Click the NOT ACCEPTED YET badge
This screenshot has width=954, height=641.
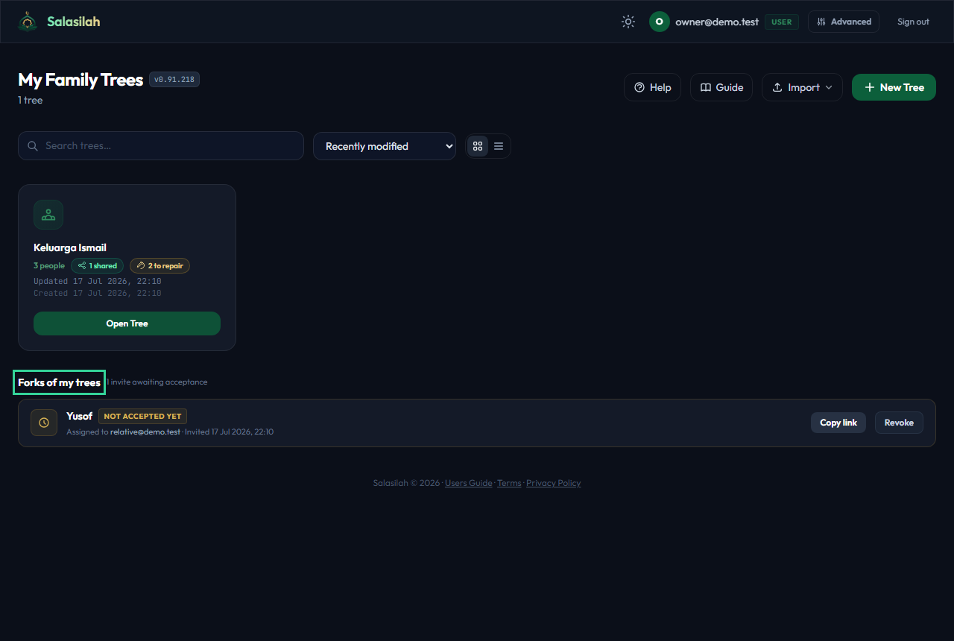coord(142,417)
